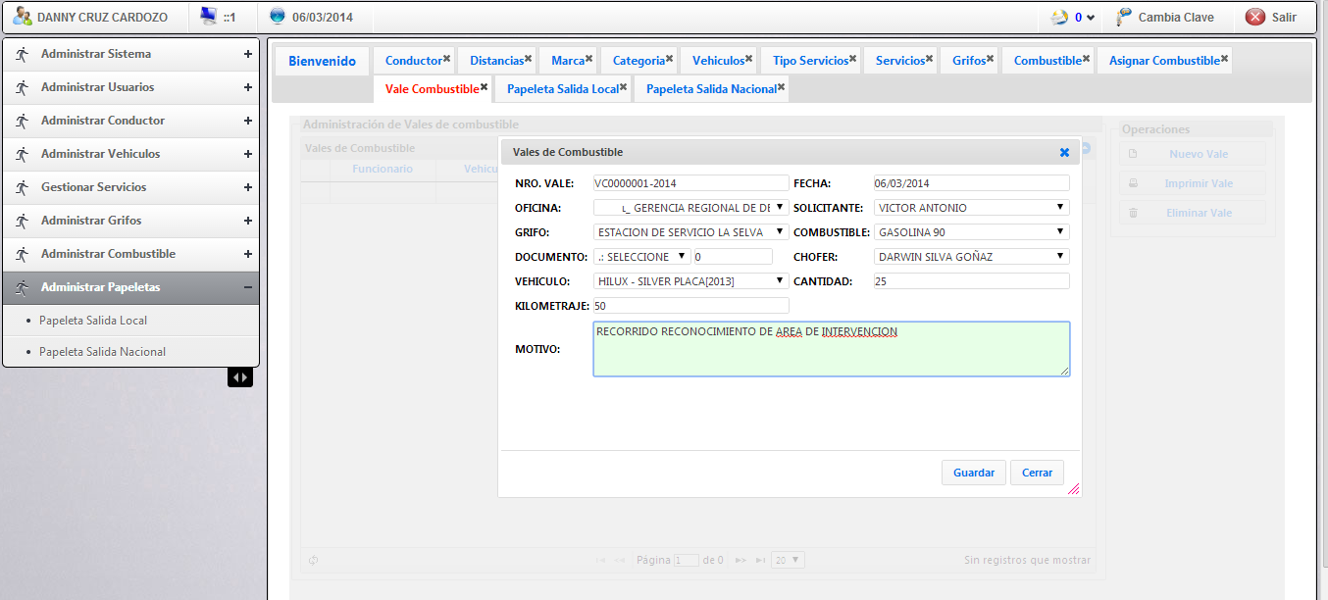Open the SOLICITANTE dropdown

pos(972,208)
